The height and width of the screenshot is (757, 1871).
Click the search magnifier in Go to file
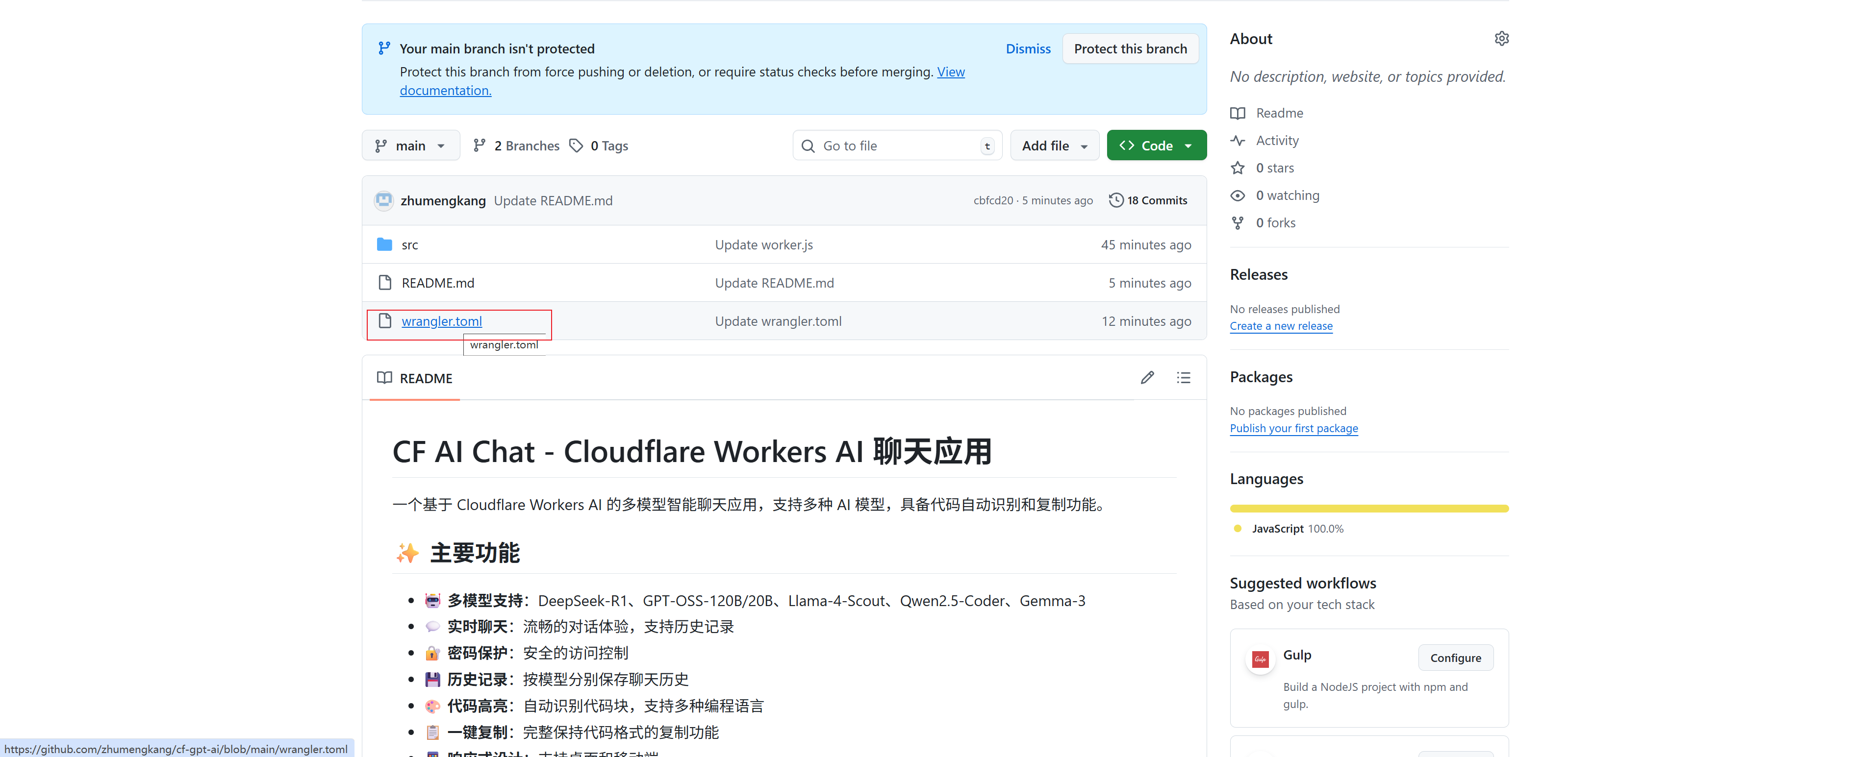point(808,146)
